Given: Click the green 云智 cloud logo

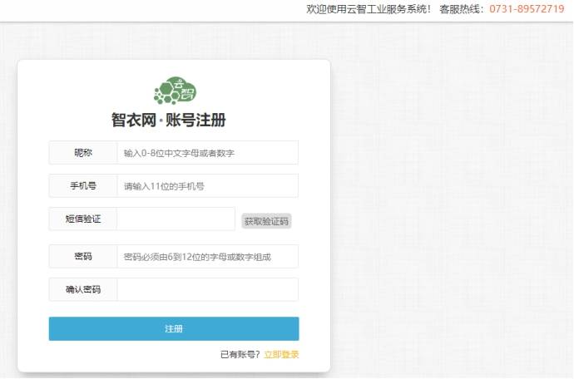Looking at the screenshot, I should tap(175, 90).
